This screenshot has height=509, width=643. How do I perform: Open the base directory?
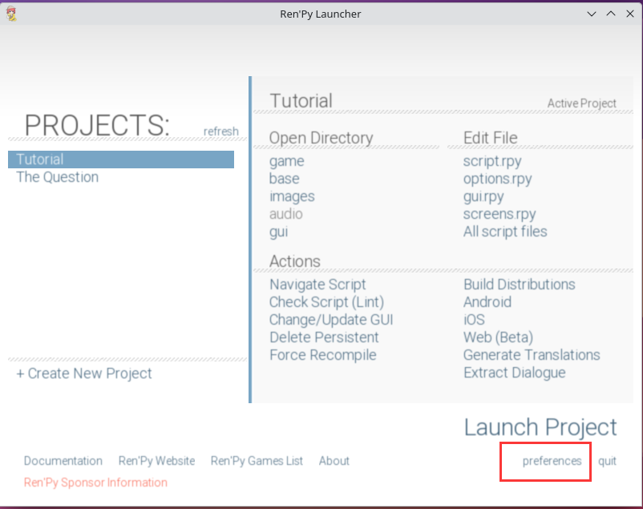click(x=284, y=179)
